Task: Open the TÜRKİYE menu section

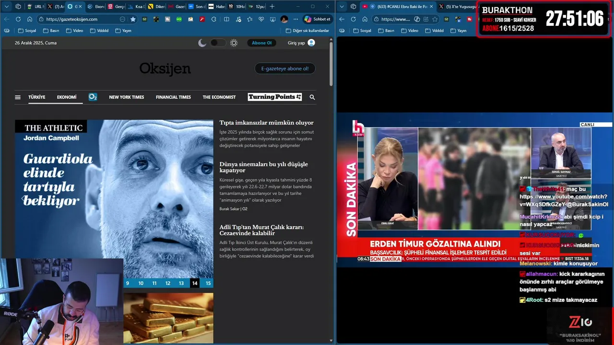Action: [36, 97]
